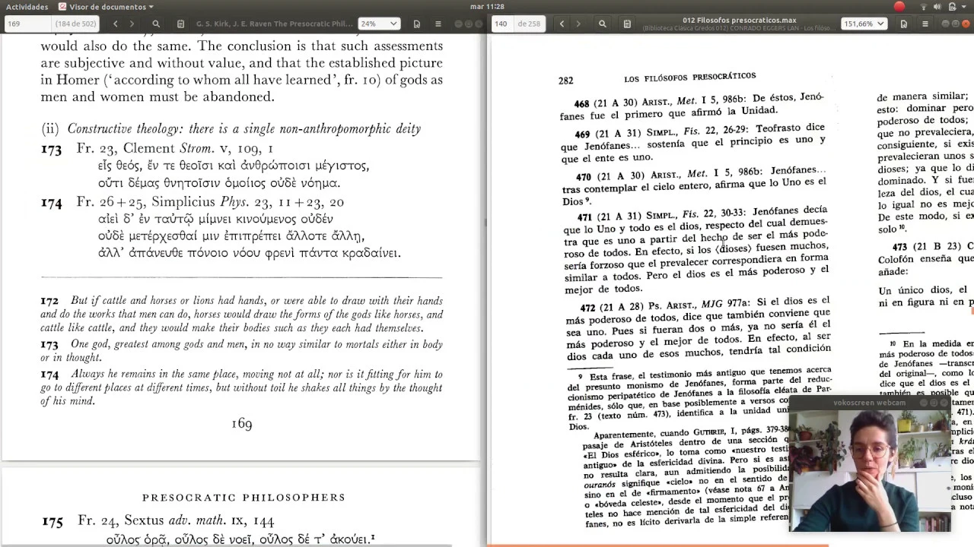Open zoom dropdown showing 151,66%
The image size is (974, 547).
[864, 24]
